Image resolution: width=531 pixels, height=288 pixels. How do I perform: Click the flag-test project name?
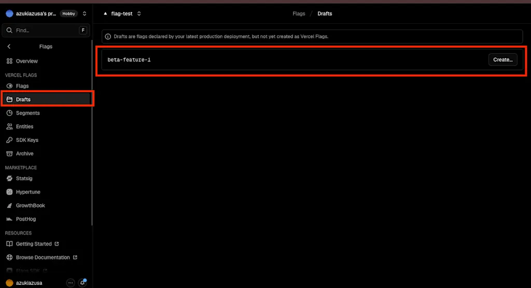pyautogui.click(x=122, y=13)
